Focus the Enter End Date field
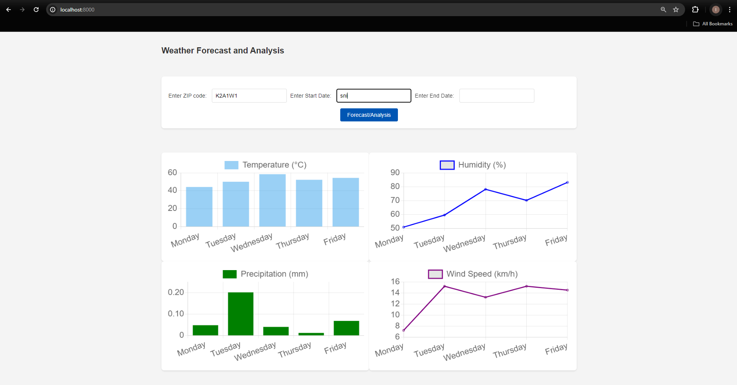 pyautogui.click(x=497, y=96)
